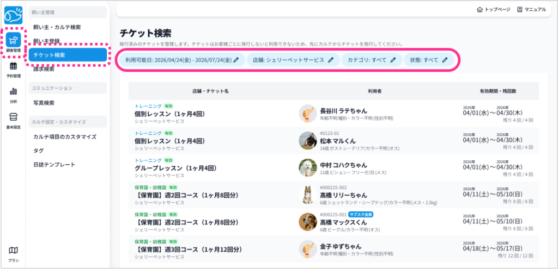This screenshot has height=269, width=558.
Task: Edit the 状態: すべて filter chip
Action: (x=429, y=60)
